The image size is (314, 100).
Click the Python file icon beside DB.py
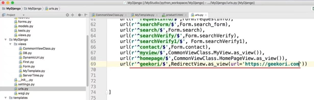pyautogui.click(x=20, y=53)
